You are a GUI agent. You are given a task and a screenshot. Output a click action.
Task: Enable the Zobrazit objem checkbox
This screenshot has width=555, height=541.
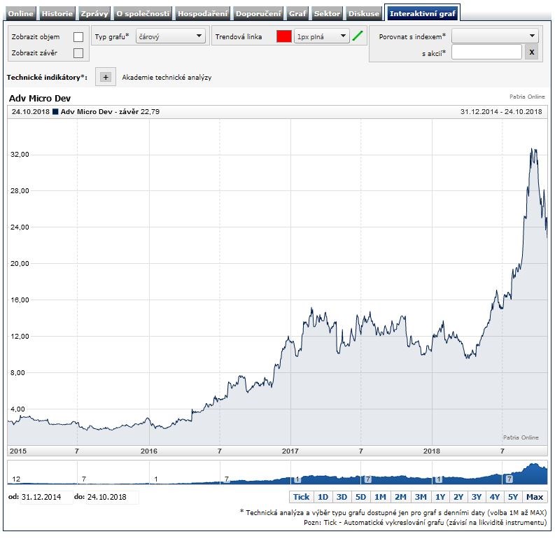pos(78,36)
